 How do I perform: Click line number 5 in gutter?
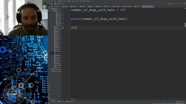pyautogui.click(x=63, y=28)
